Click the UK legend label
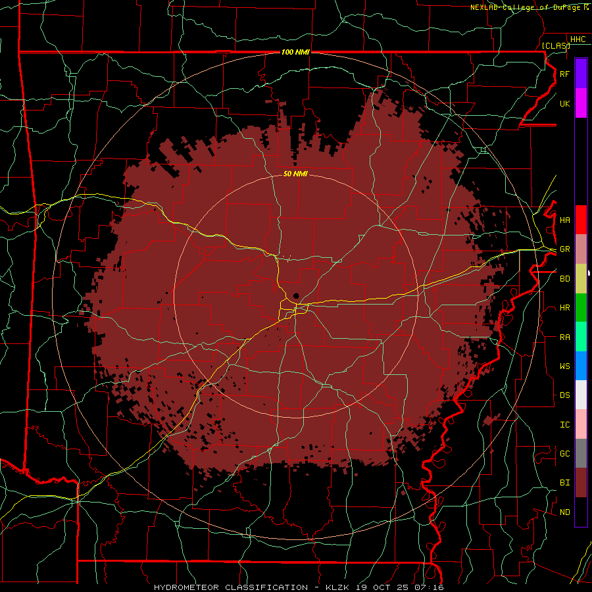 (x=564, y=104)
